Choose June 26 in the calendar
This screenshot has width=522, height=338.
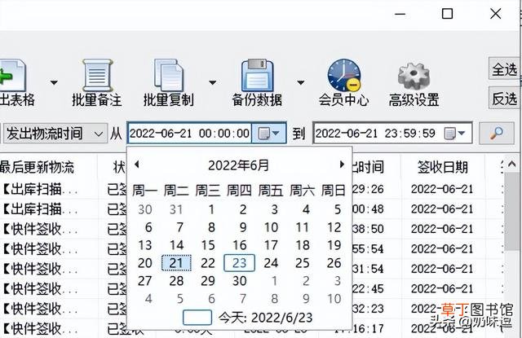click(x=334, y=263)
